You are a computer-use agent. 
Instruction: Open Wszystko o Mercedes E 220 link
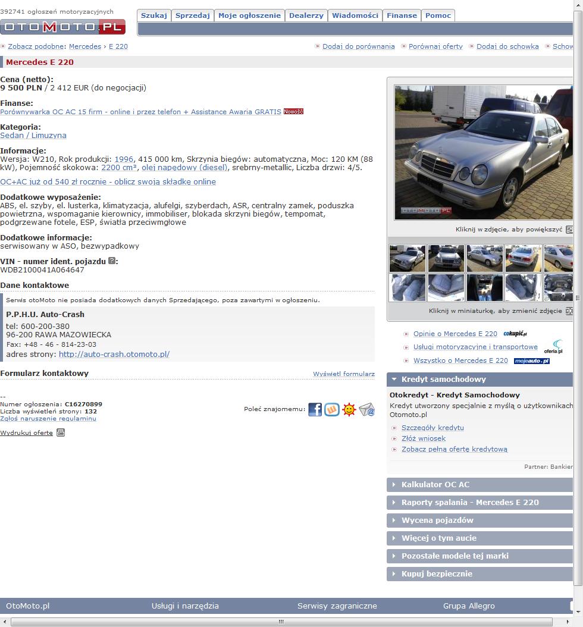[460, 360]
